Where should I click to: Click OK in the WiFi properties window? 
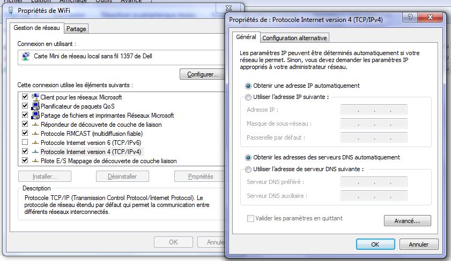[173, 242]
